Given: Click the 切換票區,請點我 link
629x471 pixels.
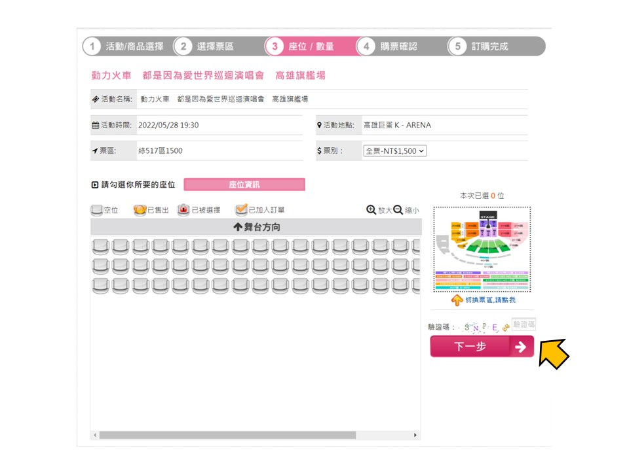Looking at the screenshot, I should [x=490, y=300].
